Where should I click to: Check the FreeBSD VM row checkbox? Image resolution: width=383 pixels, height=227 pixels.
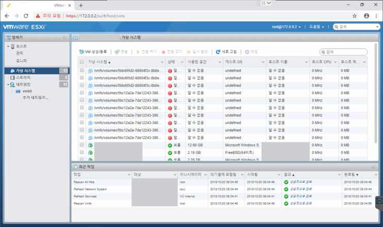(82, 152)
